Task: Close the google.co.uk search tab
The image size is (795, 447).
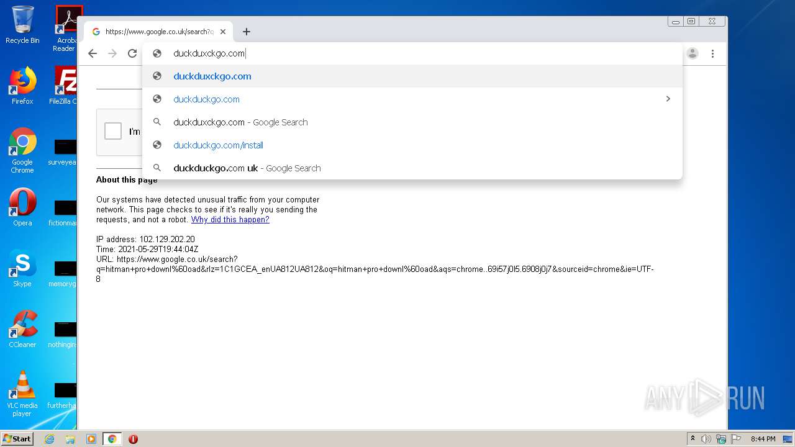Action: click(223, 32)
